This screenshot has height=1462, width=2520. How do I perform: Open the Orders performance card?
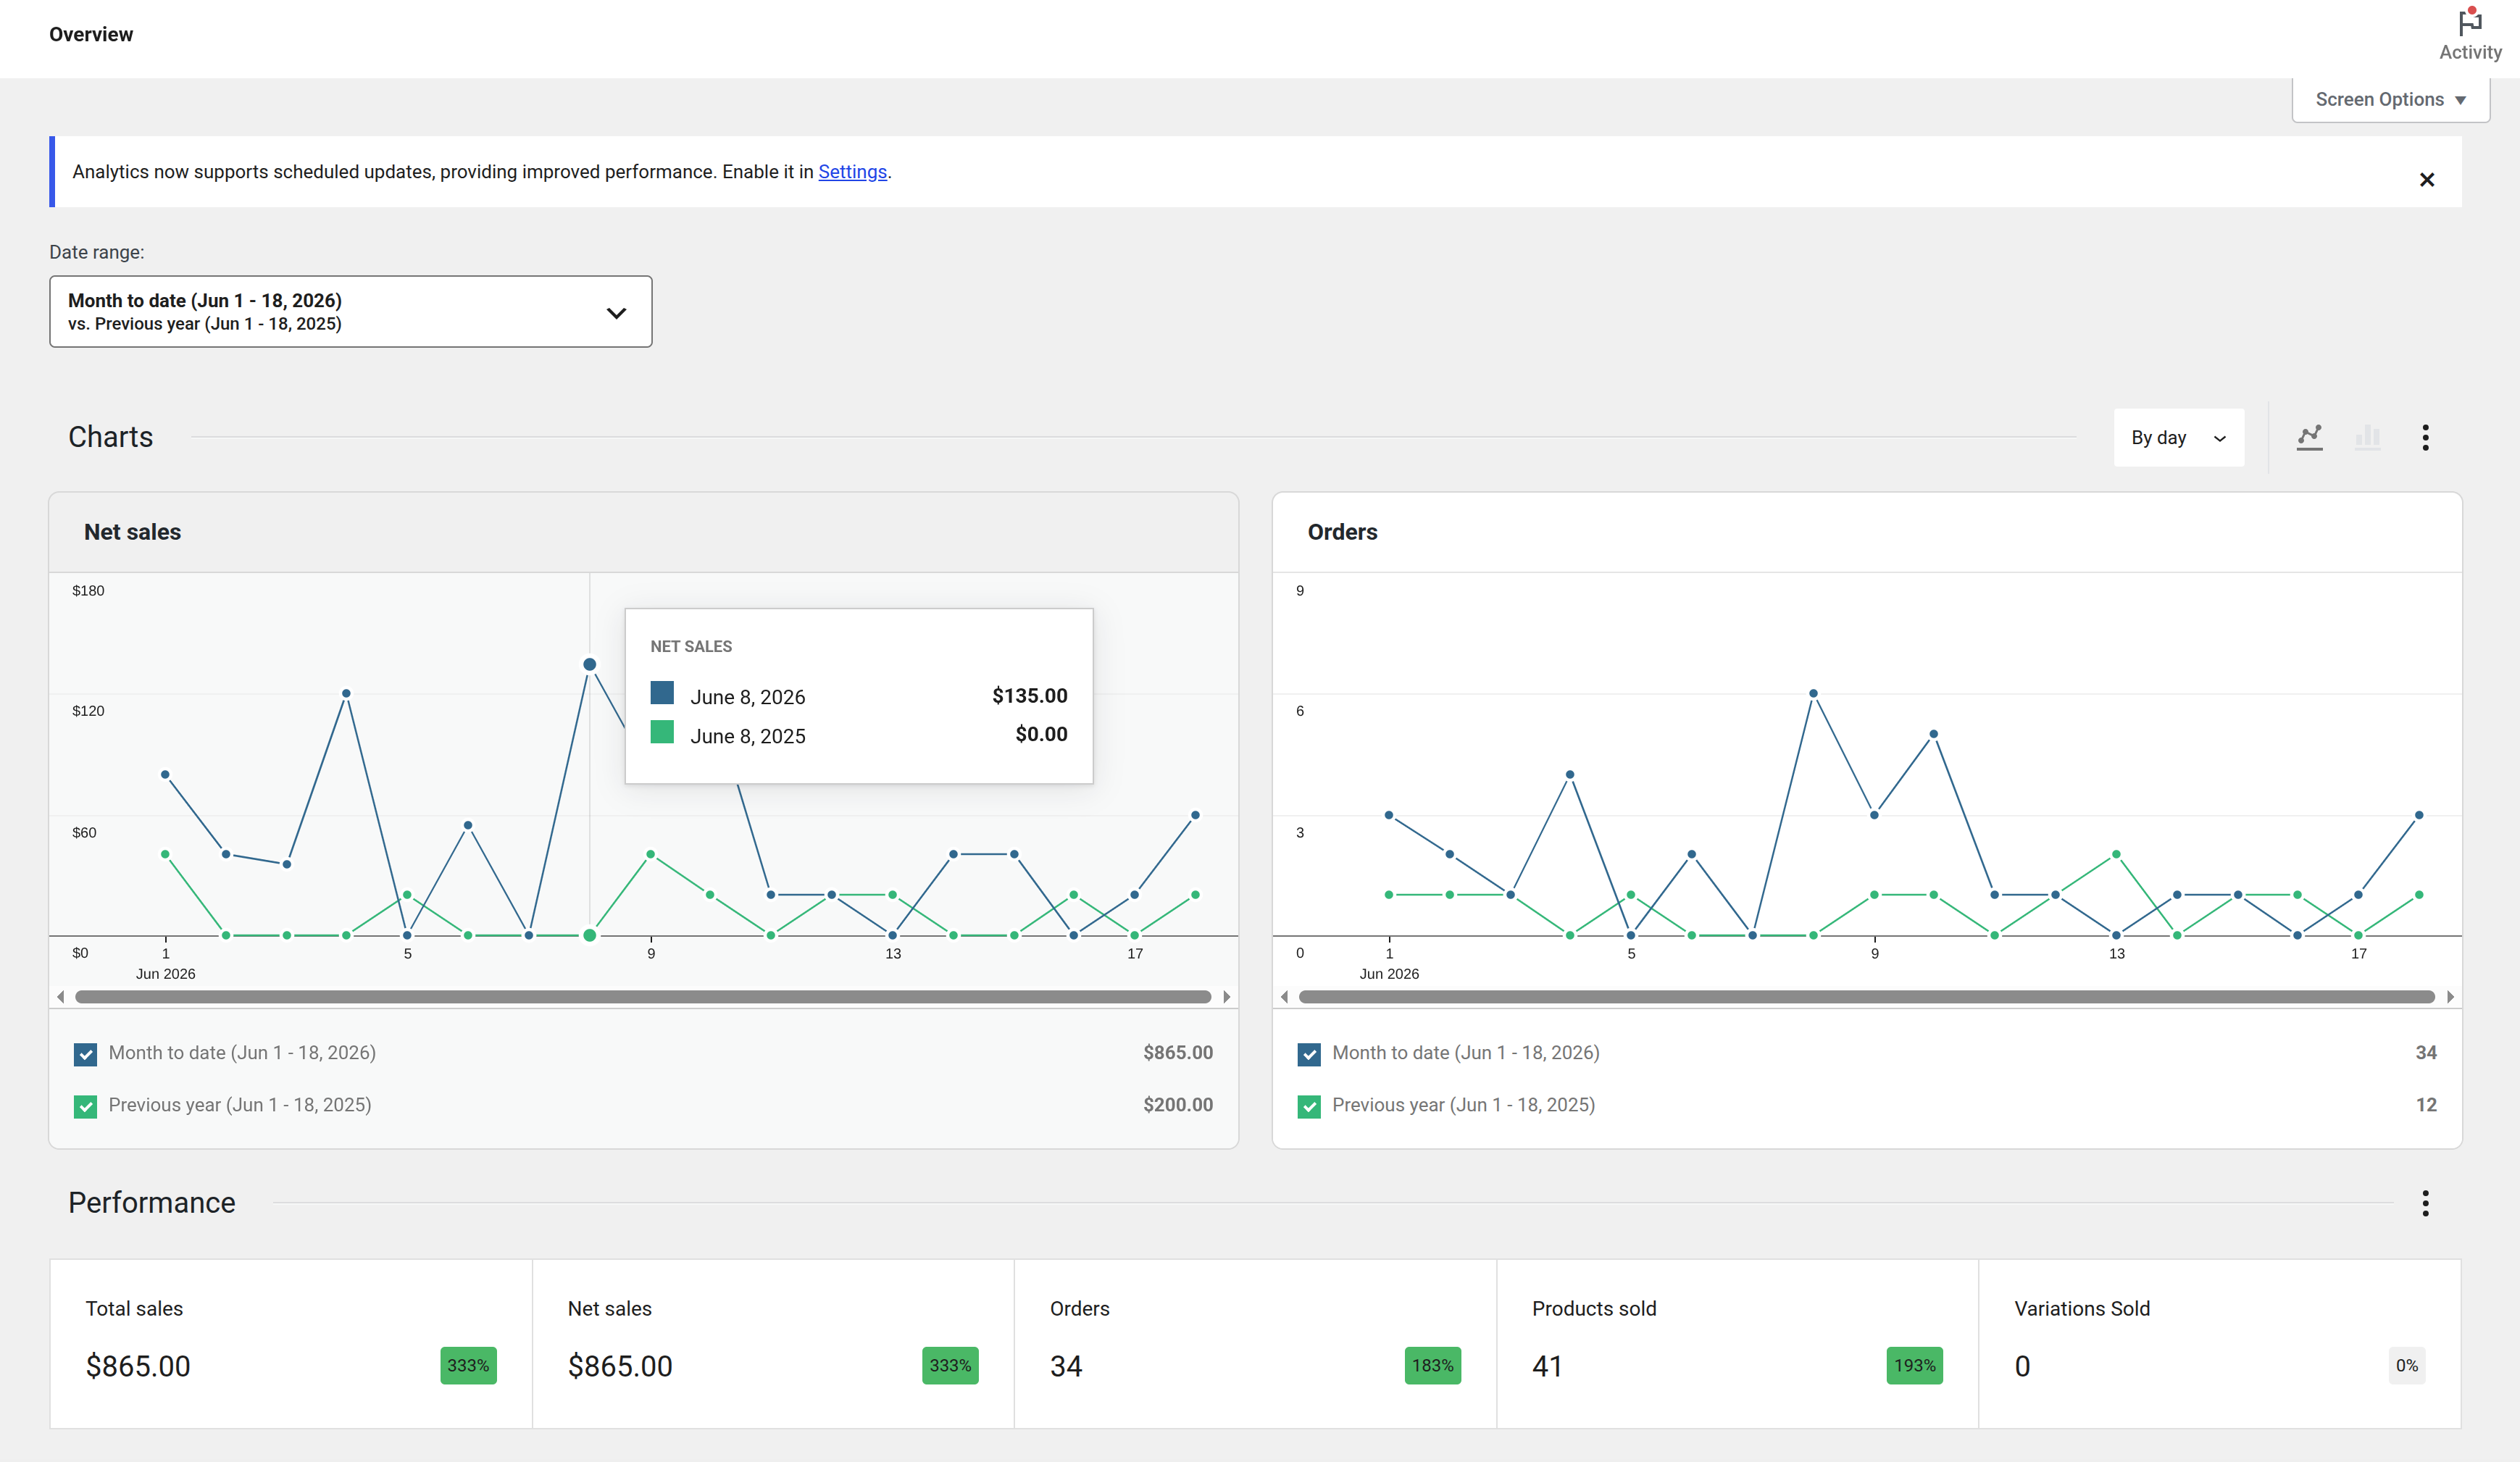[1255, 1343]
